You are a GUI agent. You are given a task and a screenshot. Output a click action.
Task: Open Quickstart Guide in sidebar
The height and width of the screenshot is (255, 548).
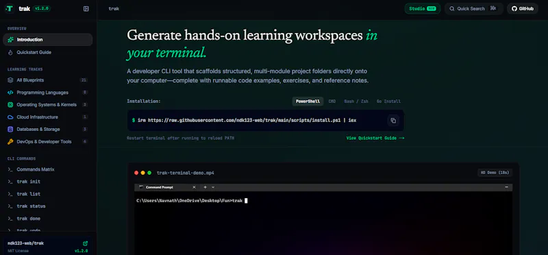pyautogui.click(x=47, y=53)
